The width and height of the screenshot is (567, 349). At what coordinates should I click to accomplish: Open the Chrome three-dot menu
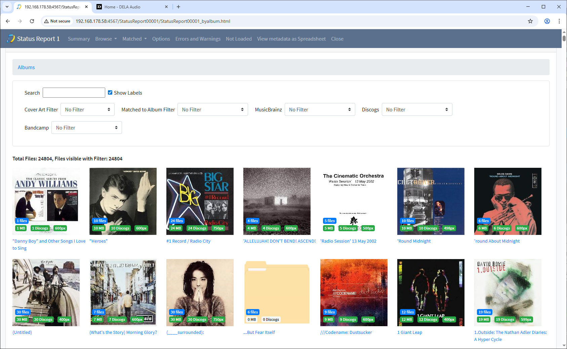click(x=559, y=21)
